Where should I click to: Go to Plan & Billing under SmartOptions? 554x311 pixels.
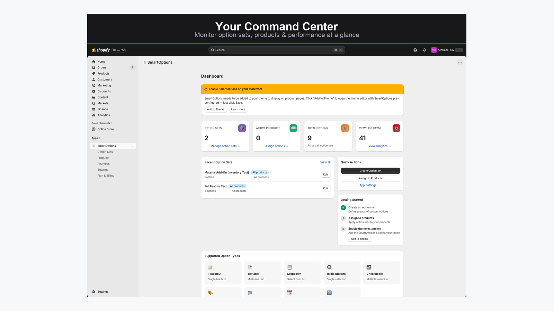(106, 176)
